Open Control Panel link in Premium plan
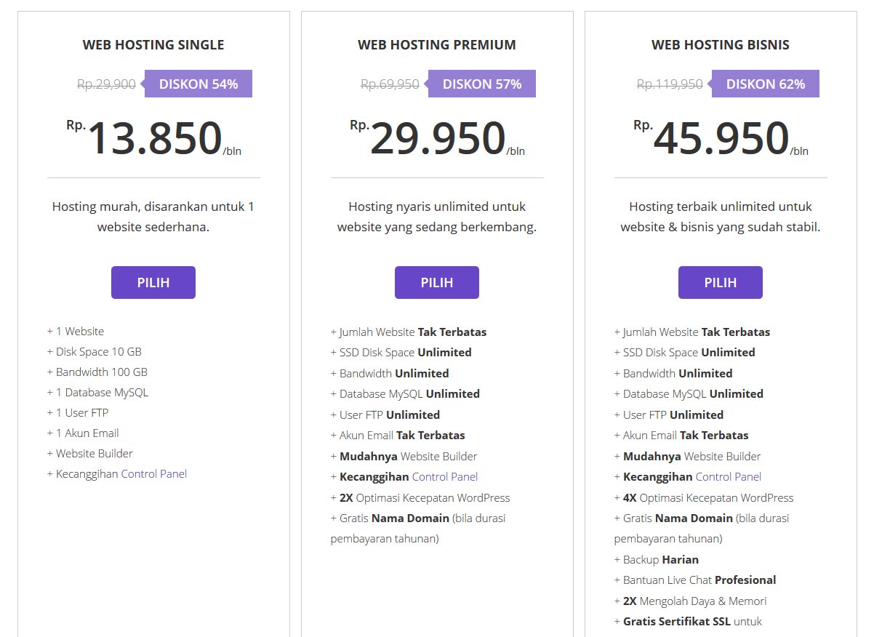This screenshot has width=874, height=637. tap(445, 477)
